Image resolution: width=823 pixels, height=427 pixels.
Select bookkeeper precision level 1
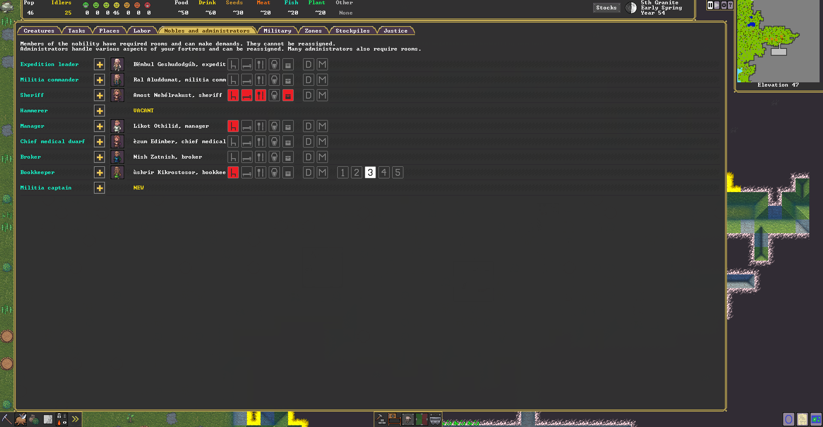tap(343, 172)
